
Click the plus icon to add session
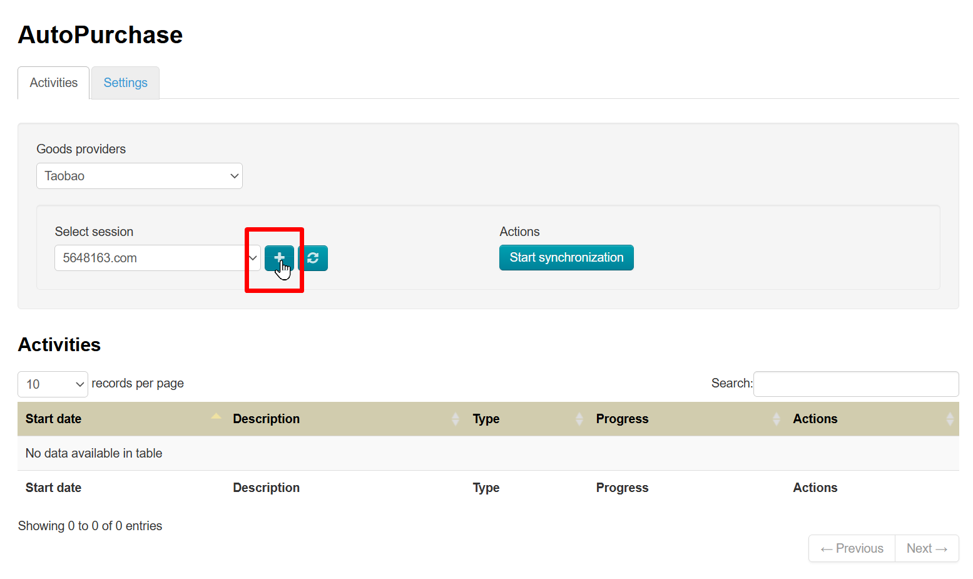pyautogui.click(x=279, y=258)
